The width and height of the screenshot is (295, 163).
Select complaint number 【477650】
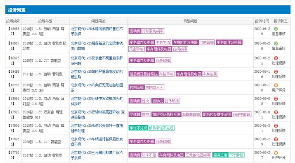[x=13, y=155]
